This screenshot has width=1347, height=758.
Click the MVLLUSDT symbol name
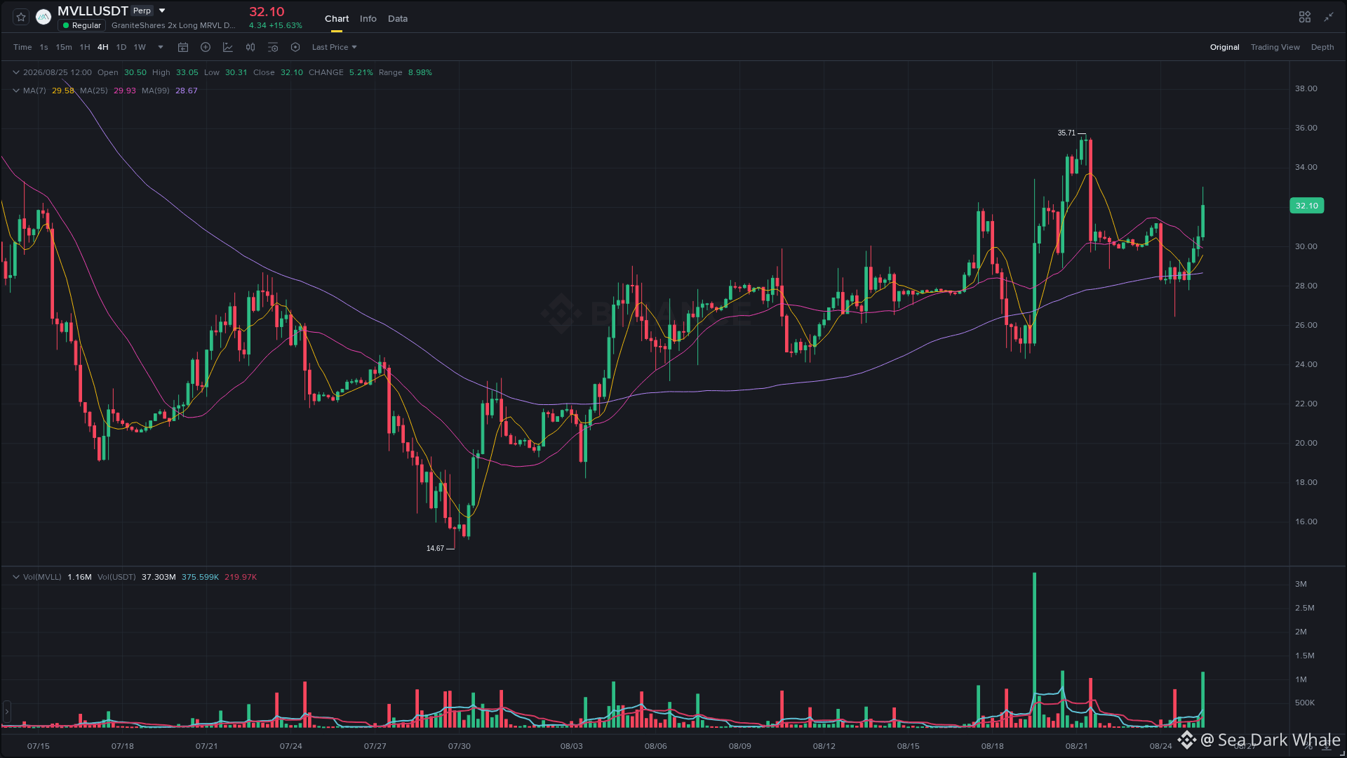93,11
